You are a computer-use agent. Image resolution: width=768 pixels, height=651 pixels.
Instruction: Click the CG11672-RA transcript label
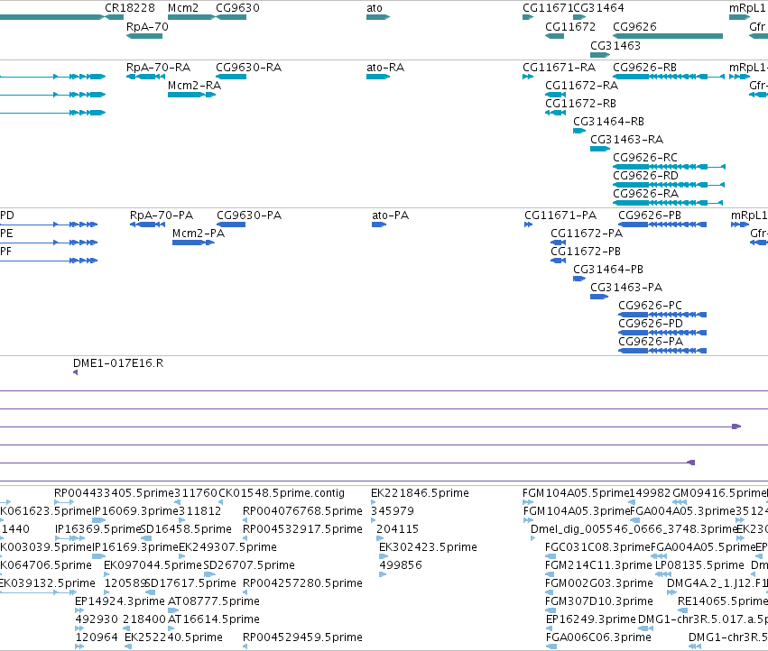click(581, 86)
